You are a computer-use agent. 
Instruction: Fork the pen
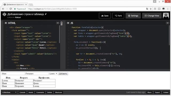pos(118,16)
